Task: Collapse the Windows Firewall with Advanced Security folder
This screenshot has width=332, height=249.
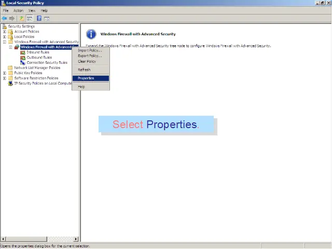Action: point(5,42)
